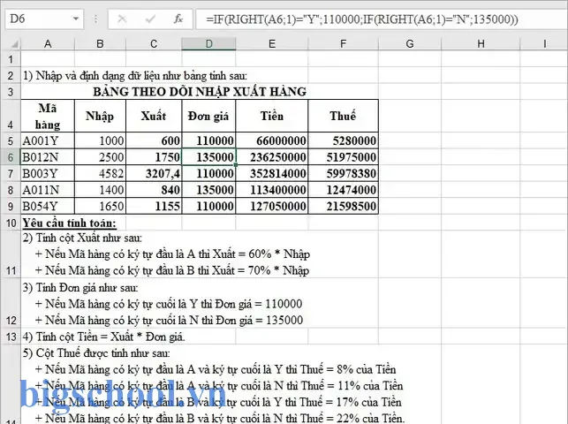
Task: Select the cell with value 600
Action: coord(154,140)
